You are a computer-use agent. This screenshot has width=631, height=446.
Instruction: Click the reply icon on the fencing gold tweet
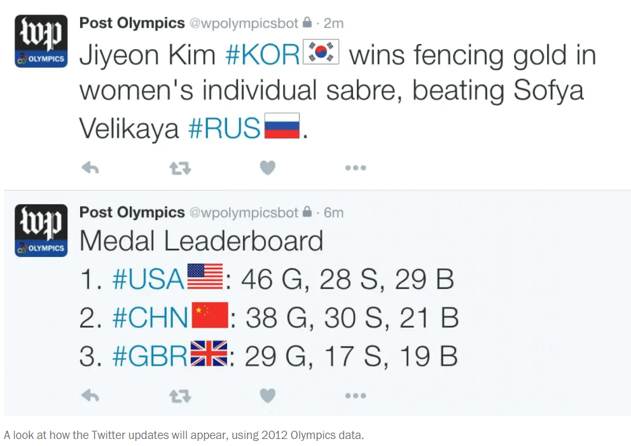tap(90, 167)
